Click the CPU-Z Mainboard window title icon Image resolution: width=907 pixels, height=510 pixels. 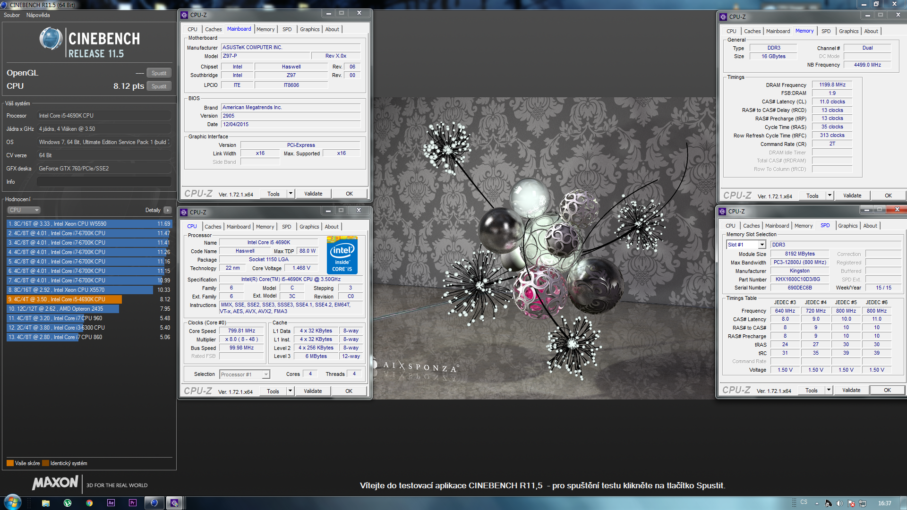[x=184, y=15]
